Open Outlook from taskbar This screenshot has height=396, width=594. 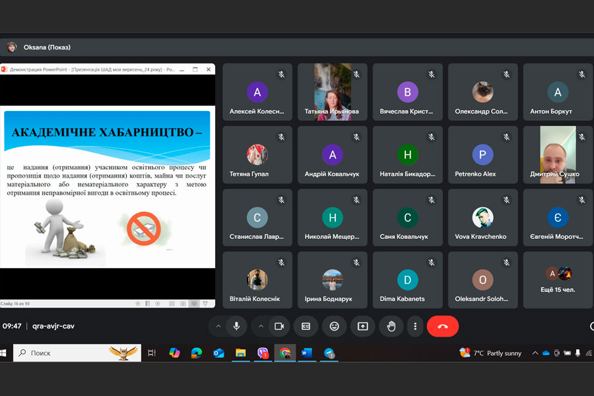click(218, 353)
